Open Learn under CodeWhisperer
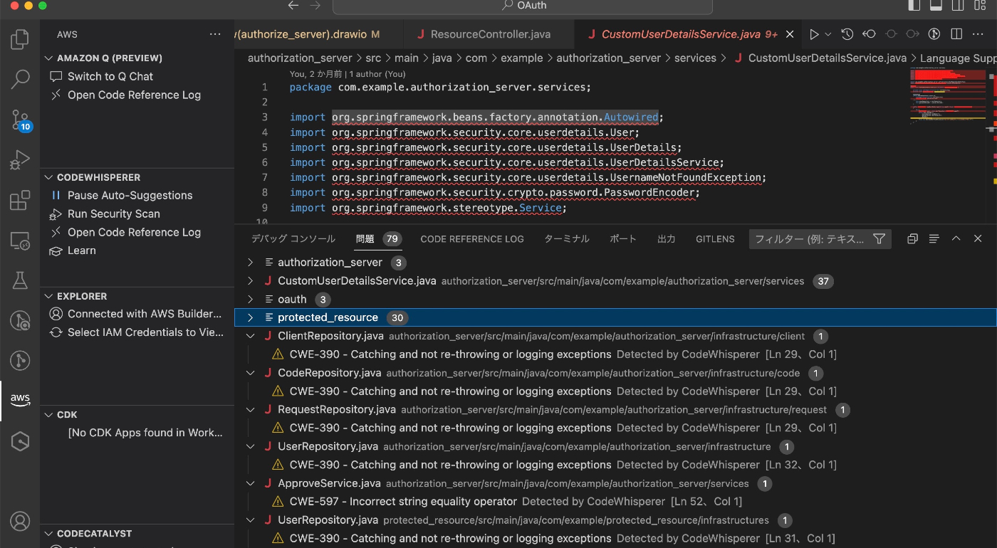 82,251
